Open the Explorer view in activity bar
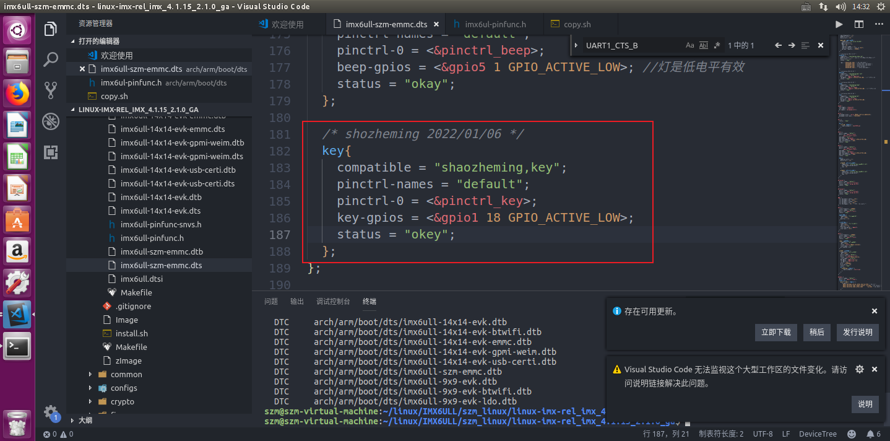Image resolution: width=890 pixels, height=441 pixels. pos(51,29)
